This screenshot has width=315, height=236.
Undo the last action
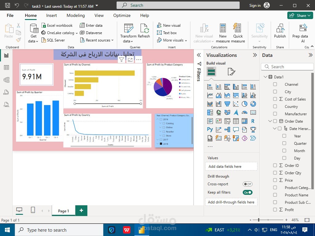coord(17,6)
